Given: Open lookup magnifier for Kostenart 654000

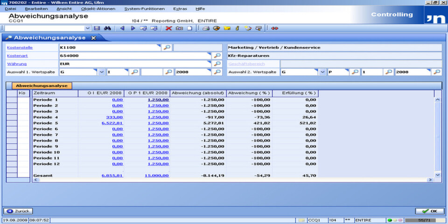Looking at the screenshot, I should pos(217,56).
